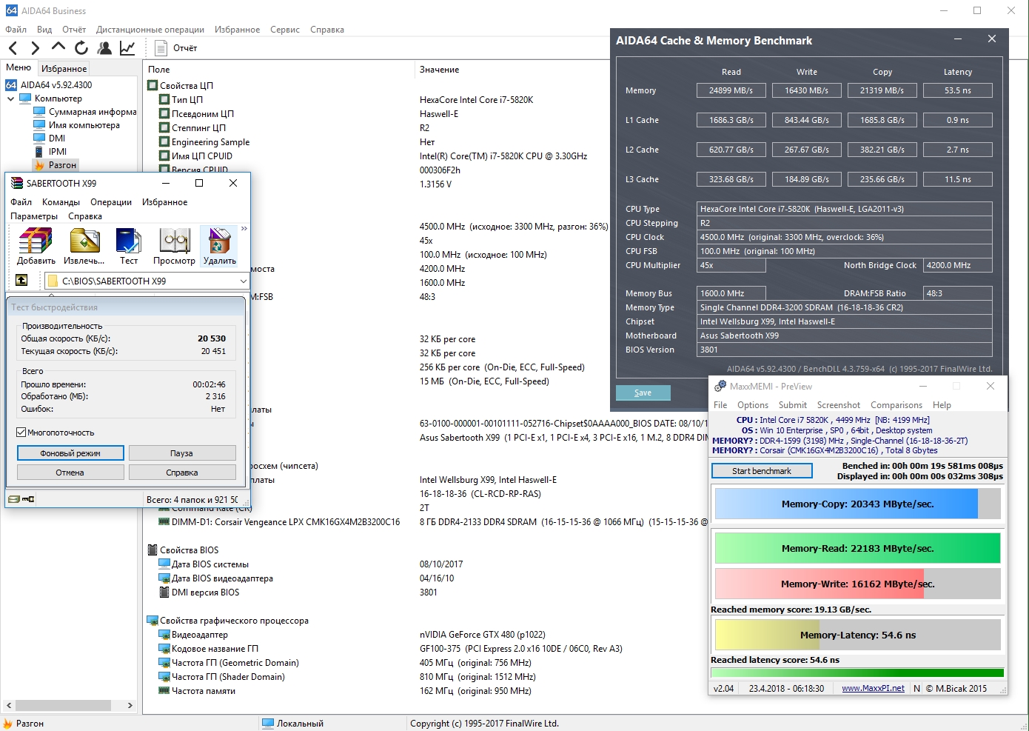Run Тест from the archive toolbar
Viewport: 1029px width, 731px height.
tap(129, 247)
